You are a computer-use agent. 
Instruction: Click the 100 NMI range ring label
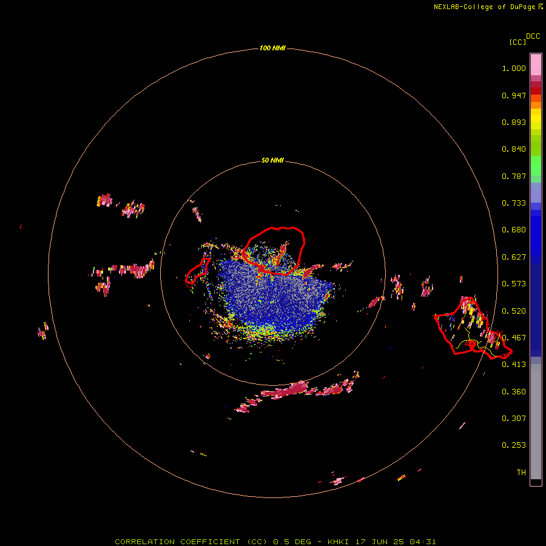click(272, 48)
